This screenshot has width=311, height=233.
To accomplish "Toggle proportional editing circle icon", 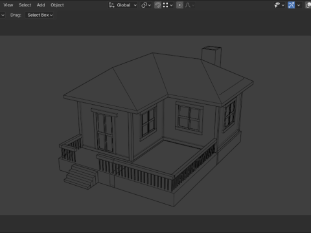I will (x=179, y=5).
